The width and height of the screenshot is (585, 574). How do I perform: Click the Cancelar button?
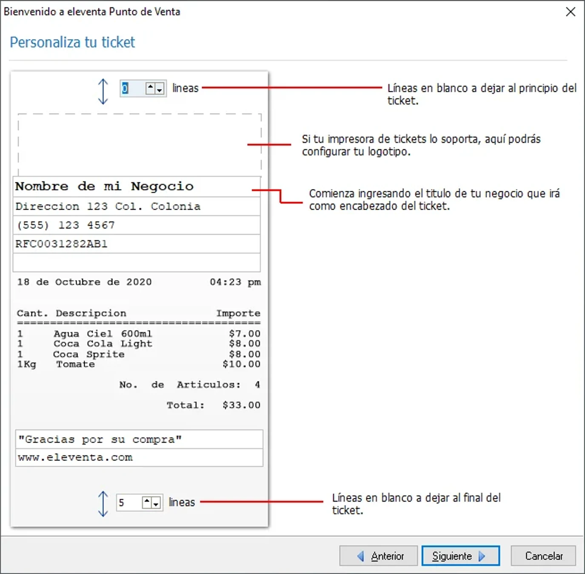point(543,556)
